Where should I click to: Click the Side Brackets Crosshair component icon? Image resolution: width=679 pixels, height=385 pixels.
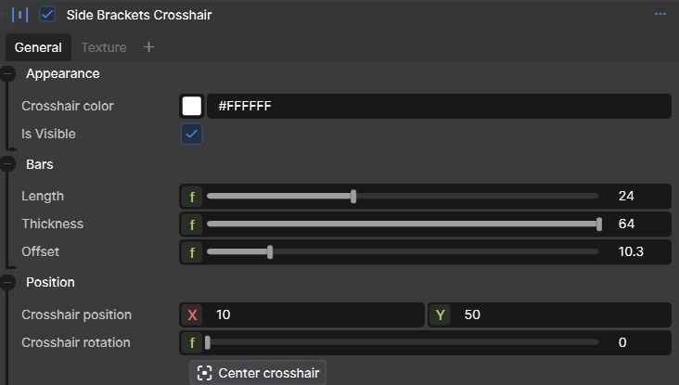(x=19, y=15)
